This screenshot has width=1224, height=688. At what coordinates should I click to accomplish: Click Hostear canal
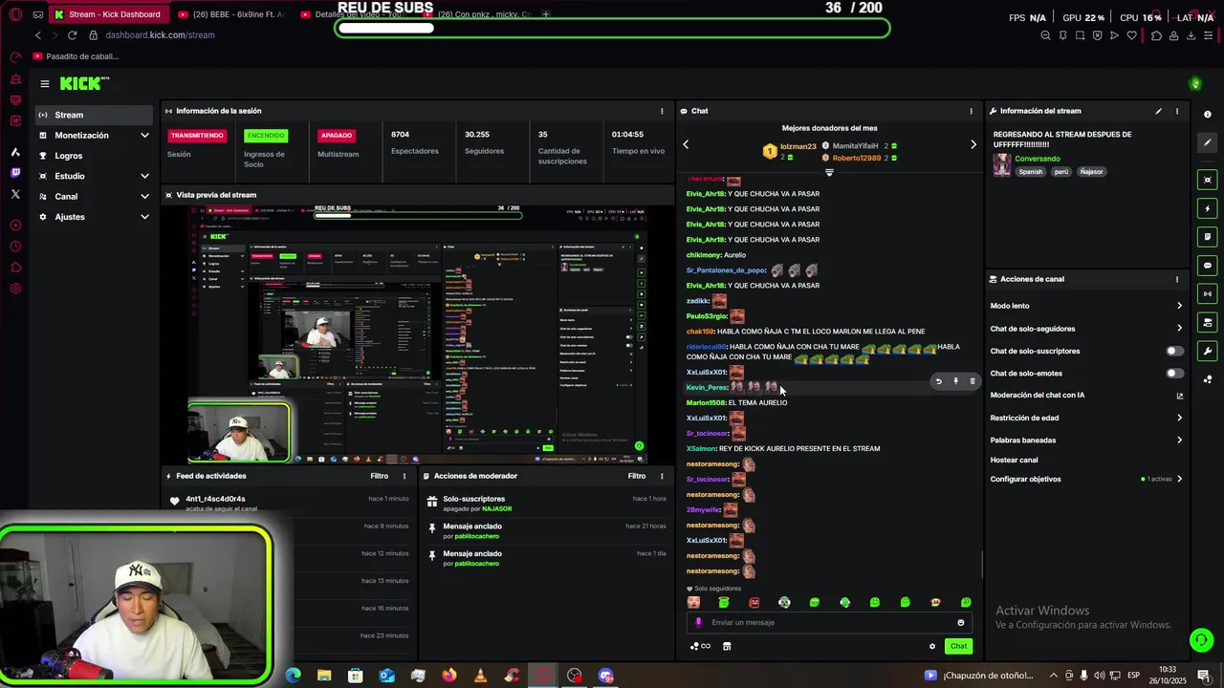click(1014, 461)
